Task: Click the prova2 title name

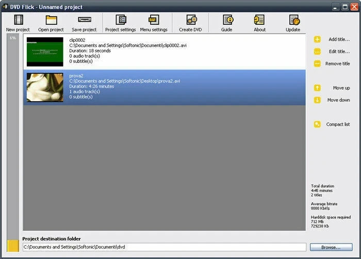Action: 76,76
